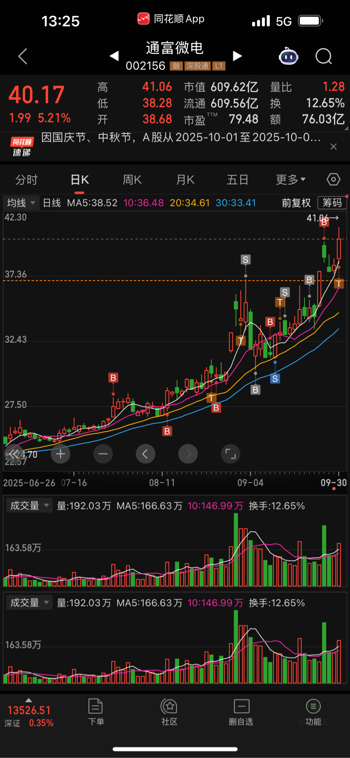
Task: Toggle 前复权 price adjustment
Action: [296, 203]
